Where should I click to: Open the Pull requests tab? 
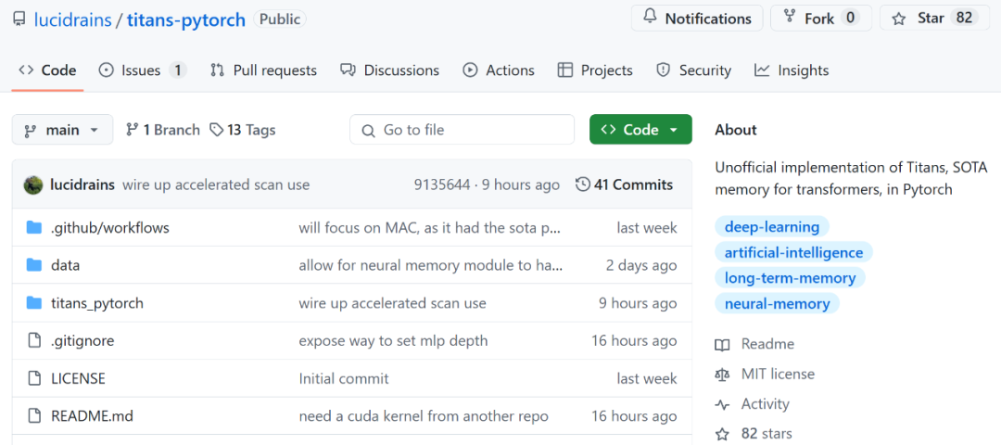[x=263, y=70]
